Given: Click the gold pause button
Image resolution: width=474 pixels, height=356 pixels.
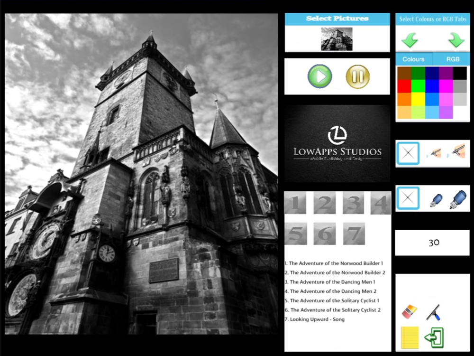Looking at the screenshot, I should (357, 76).
